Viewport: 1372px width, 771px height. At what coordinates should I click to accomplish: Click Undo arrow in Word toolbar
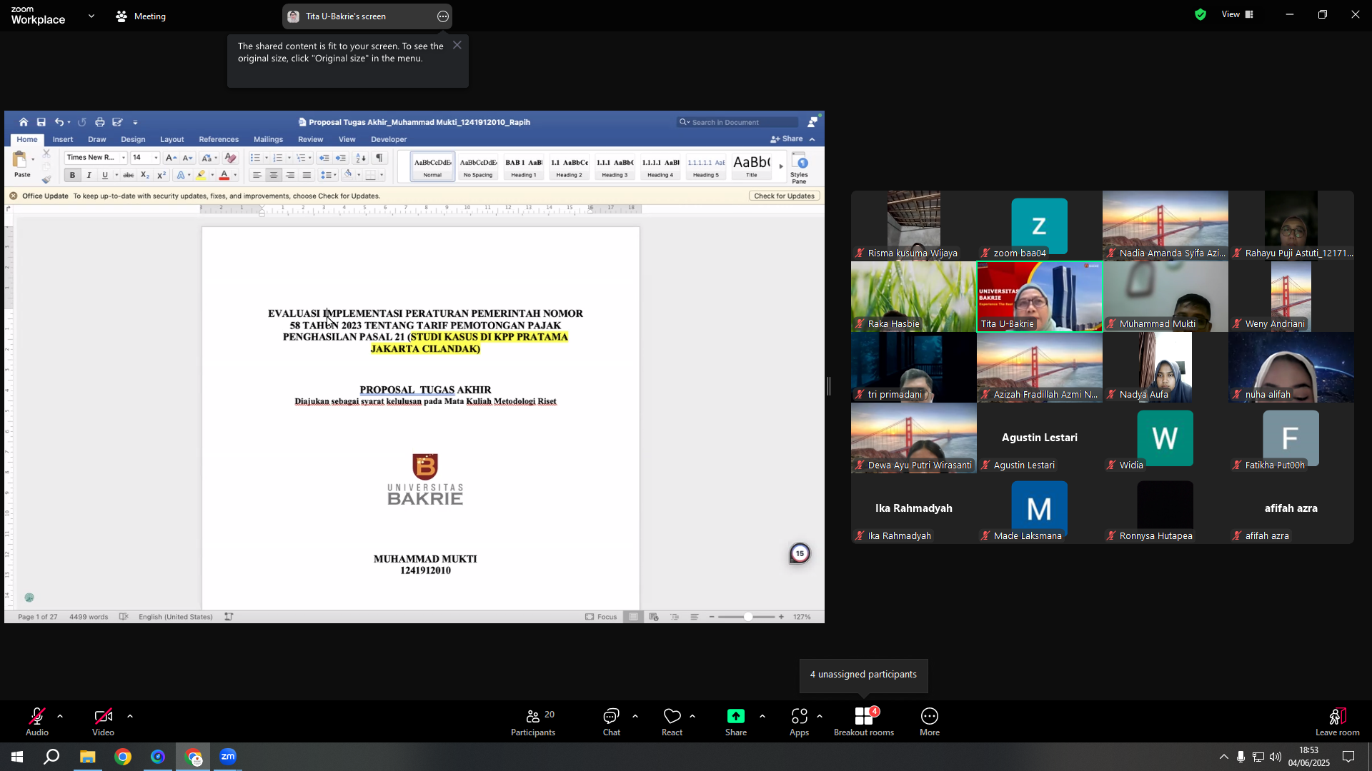click(x=59, y=122)
